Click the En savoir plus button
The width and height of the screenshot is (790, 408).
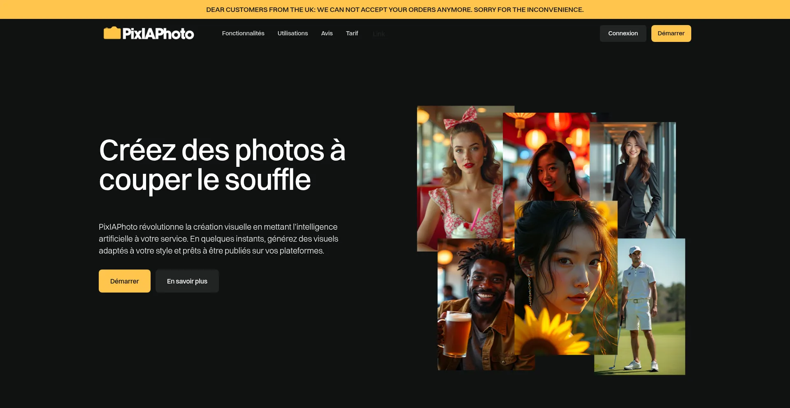coord(187,281)
